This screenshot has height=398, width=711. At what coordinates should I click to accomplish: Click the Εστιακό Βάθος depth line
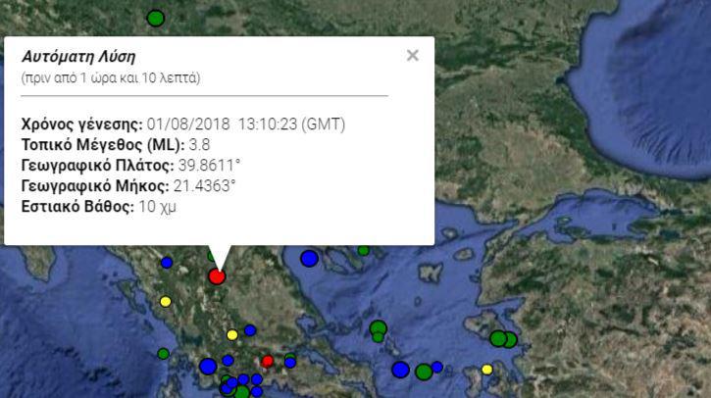click(x=99, y=207)
